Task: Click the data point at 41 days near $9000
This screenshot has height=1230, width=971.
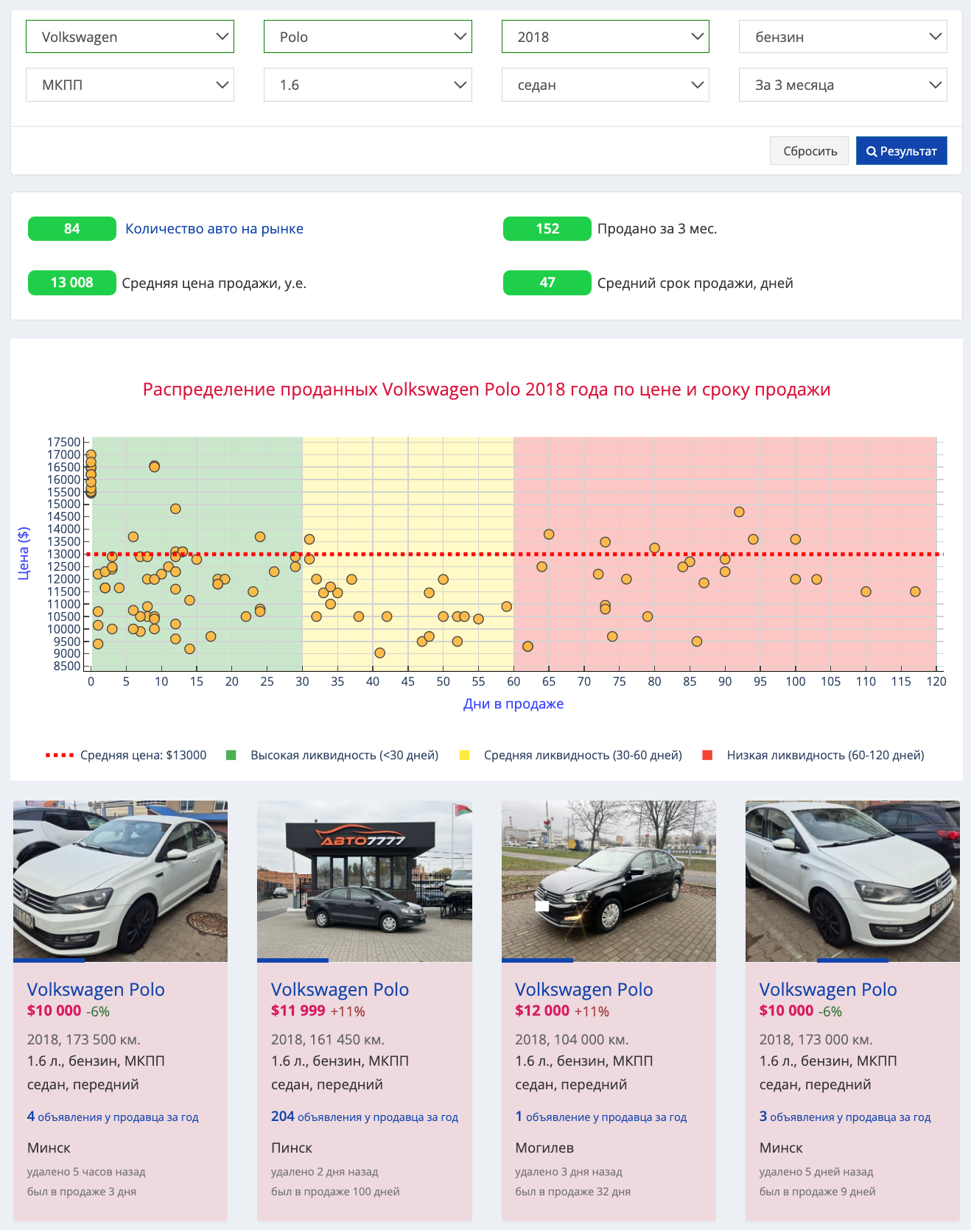Action: click(379, 653)
